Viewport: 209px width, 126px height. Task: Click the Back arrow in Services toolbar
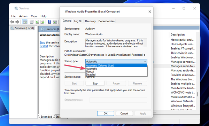click(12, 22)
